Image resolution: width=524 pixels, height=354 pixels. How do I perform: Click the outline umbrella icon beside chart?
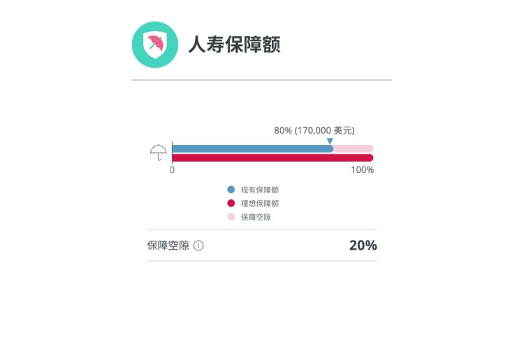[x=159, y=153]
